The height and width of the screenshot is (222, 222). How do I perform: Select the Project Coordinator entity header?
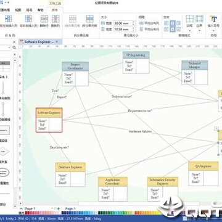(x=75, y=67)
